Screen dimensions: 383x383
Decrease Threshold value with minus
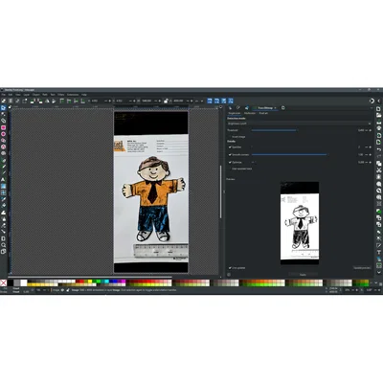click(366, 130)
